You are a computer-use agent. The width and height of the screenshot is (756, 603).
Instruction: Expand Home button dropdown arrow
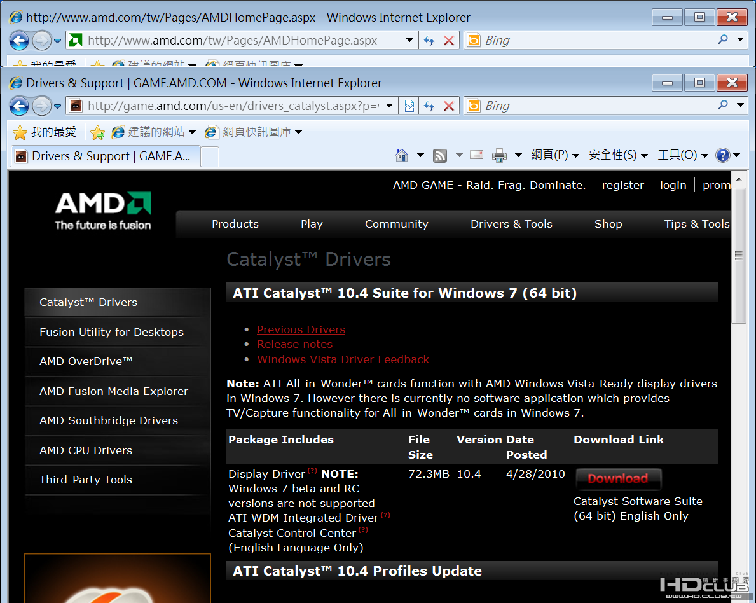pos(420,155)
